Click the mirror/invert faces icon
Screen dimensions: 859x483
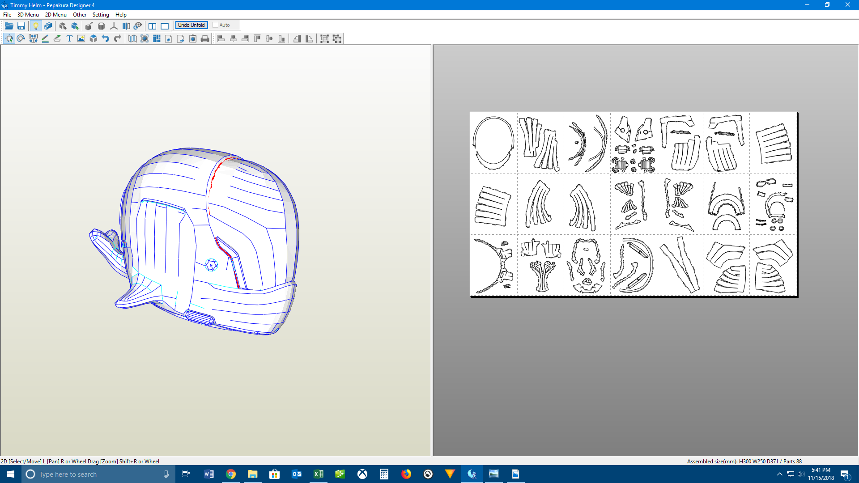pos(126,25)
